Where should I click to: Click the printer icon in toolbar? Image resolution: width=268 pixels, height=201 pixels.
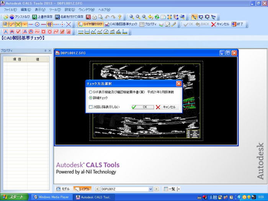(94, 17)
